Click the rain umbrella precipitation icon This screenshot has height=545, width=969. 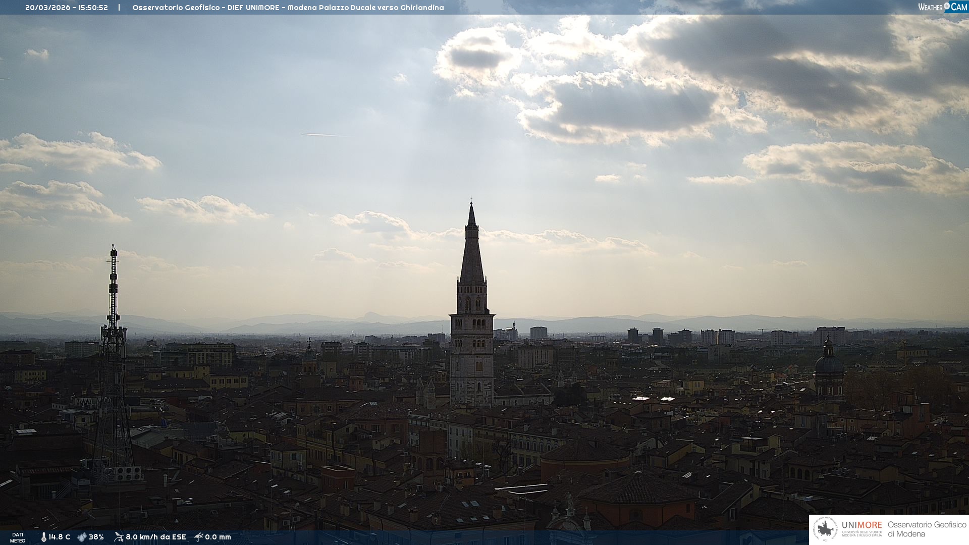click(199, 537)
